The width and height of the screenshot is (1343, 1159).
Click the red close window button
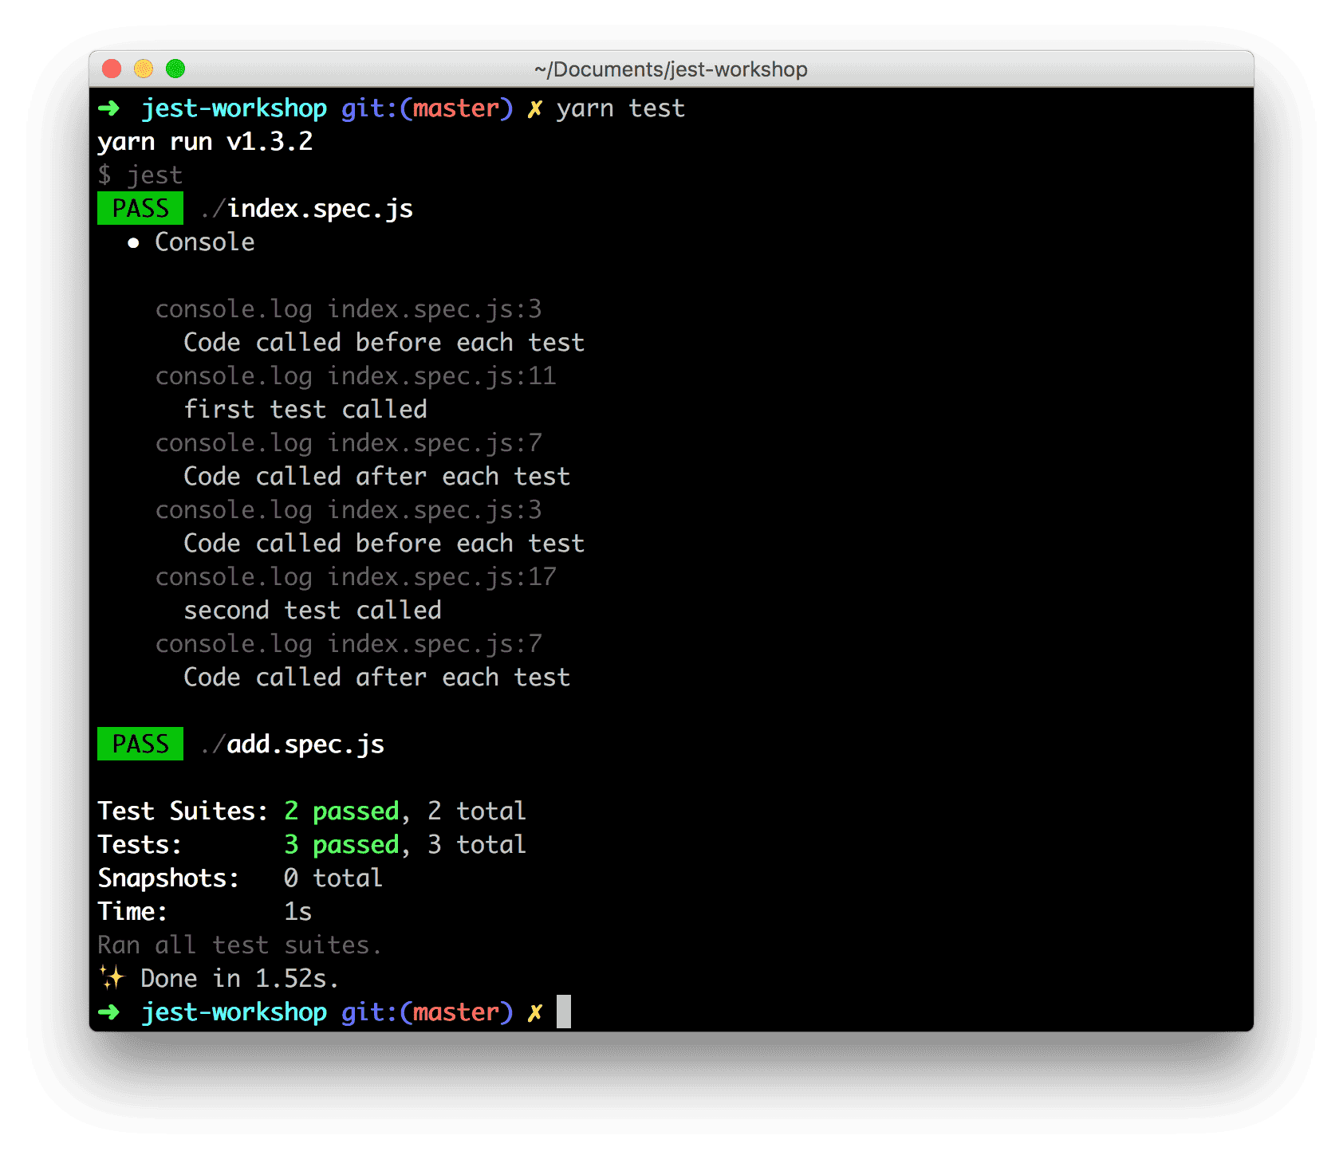pos(112,69)
